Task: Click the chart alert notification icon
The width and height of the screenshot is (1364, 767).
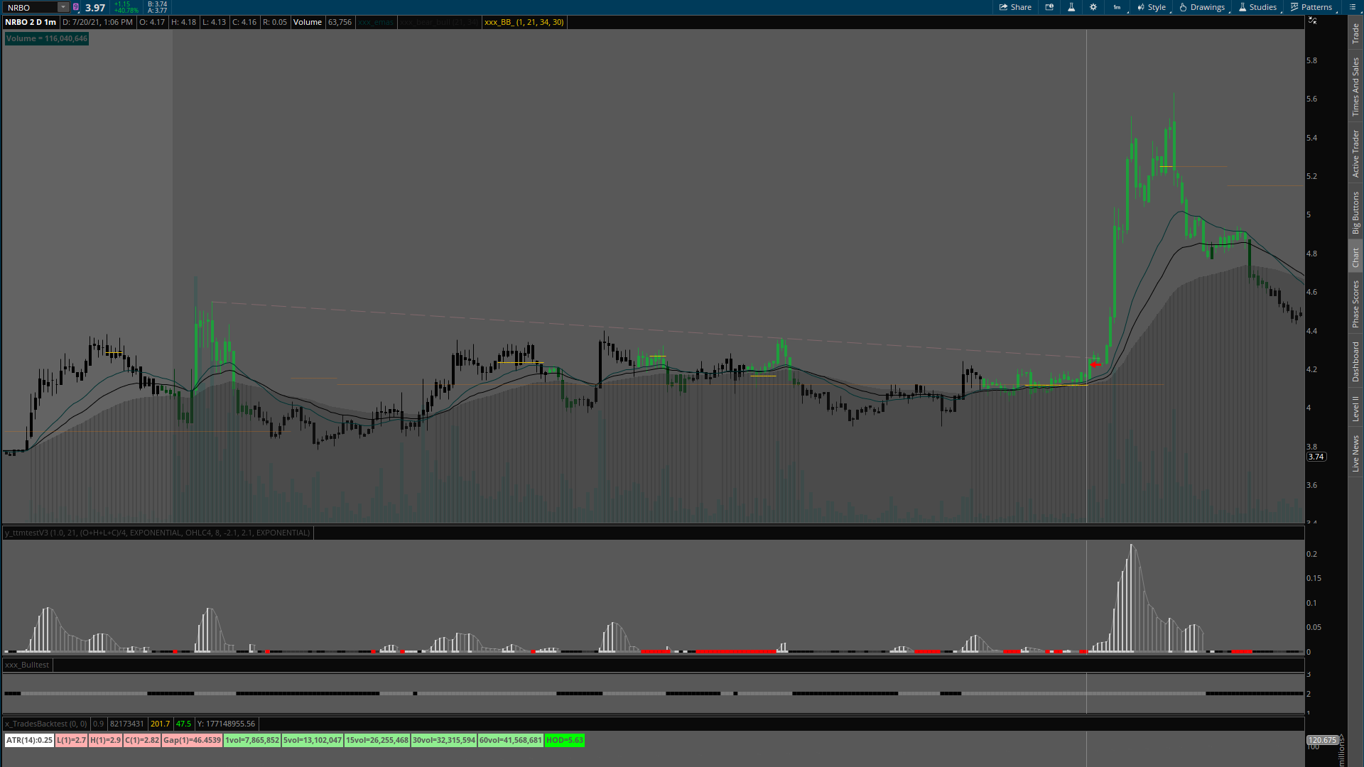Action: 1049,7
